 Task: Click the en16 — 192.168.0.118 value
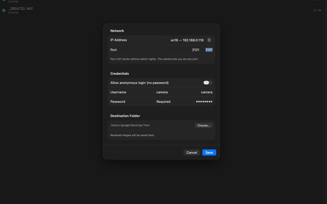[x=187, y=40]
